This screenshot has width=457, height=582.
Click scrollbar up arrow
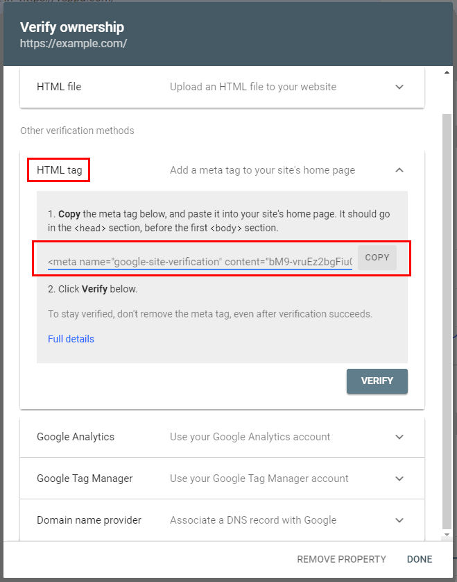tap(447, 72)
